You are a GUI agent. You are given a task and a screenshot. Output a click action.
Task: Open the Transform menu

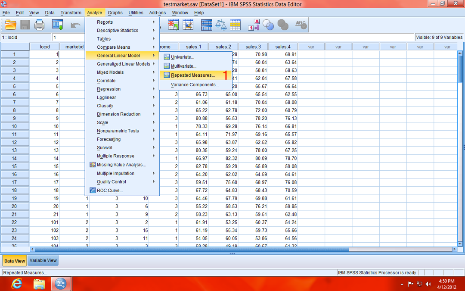pyautogui.click(x=71, y=13)
